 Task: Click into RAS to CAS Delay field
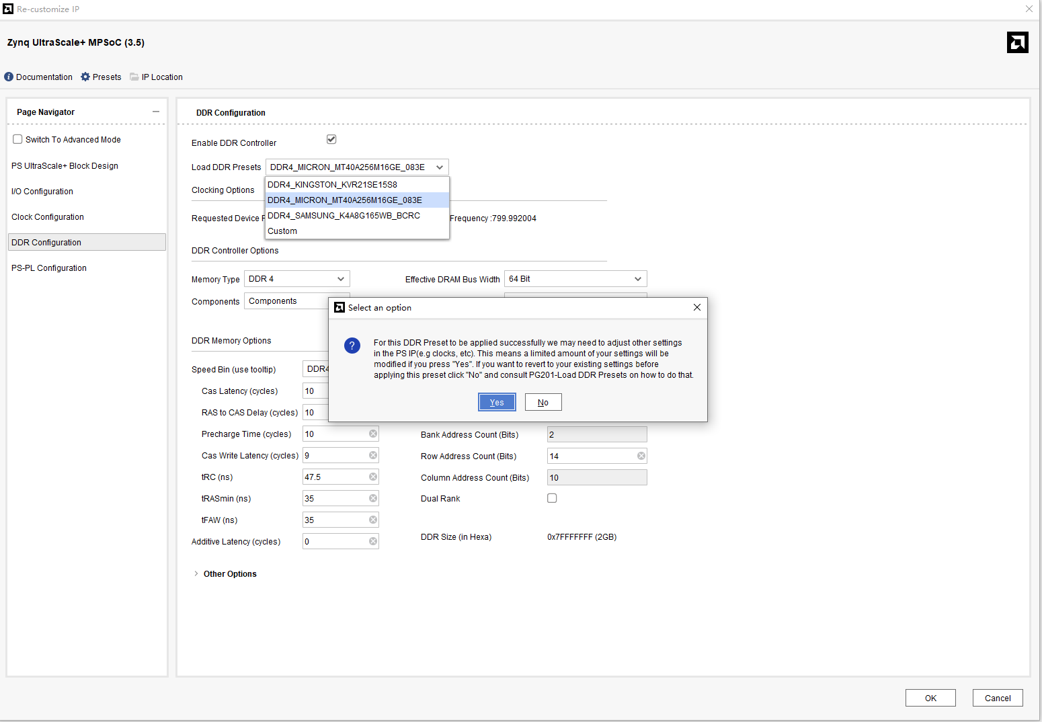pyautogui.click(x=315, y=412)
